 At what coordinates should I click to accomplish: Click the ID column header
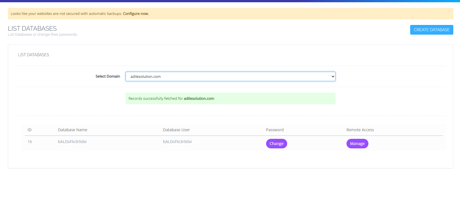(x=30, y=130)
